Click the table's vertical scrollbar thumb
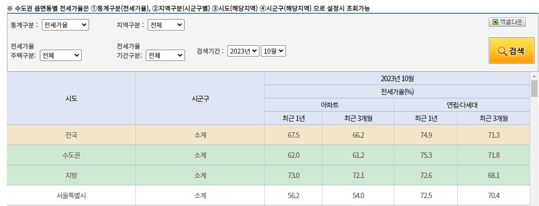This screenshot has width=539, height=206. click(x=534, y=88)
